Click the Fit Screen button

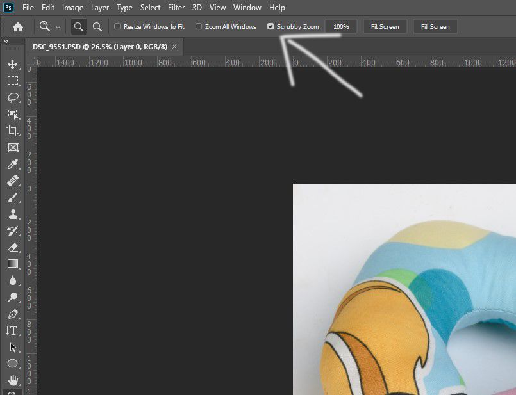click(385, 27)
